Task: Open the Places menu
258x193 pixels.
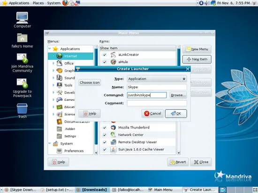Action: point(38,3)
